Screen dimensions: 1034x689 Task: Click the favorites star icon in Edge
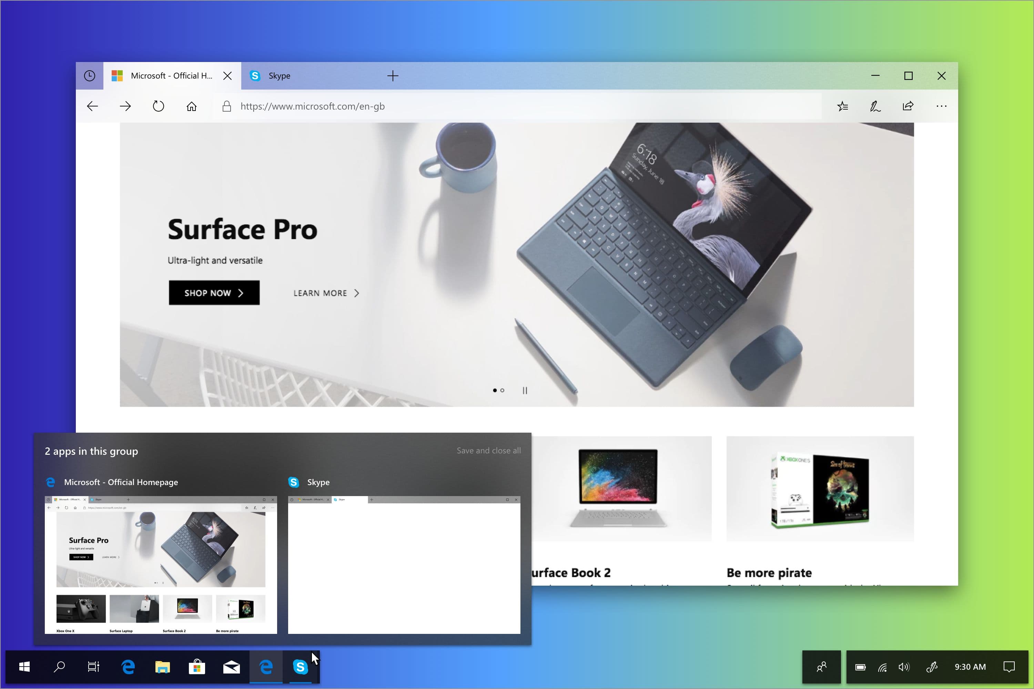point(844,106)
